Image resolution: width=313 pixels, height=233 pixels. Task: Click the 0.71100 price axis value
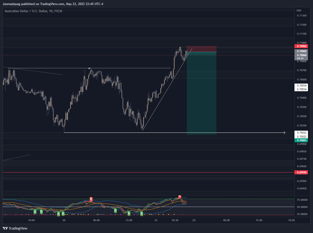(x=302, y=34)
